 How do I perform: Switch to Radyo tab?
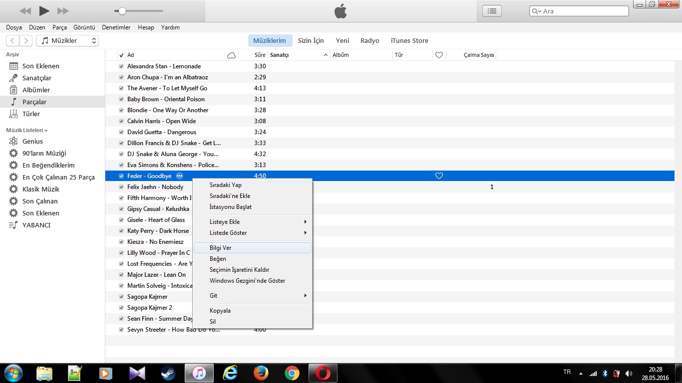[x=370, y=41]
